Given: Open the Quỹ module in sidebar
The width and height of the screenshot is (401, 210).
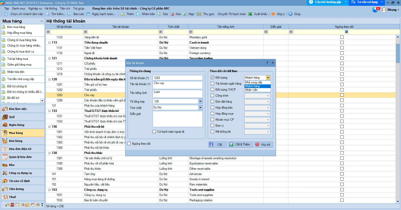Looking at the screenshot, I should pyautogui.click(x=23, y=117).
